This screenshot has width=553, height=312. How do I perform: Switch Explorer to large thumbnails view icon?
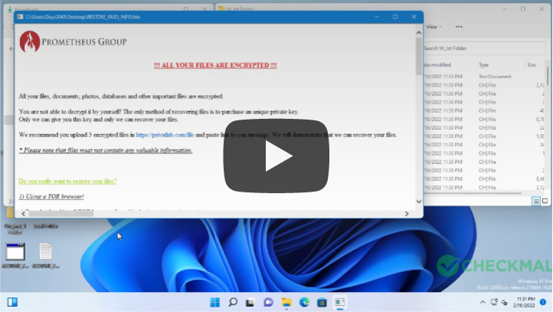pyautogui.click(x=545, y=201)
